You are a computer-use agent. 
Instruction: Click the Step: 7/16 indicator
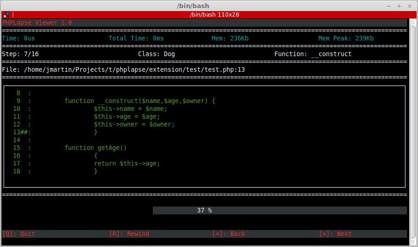pos(20,54)
